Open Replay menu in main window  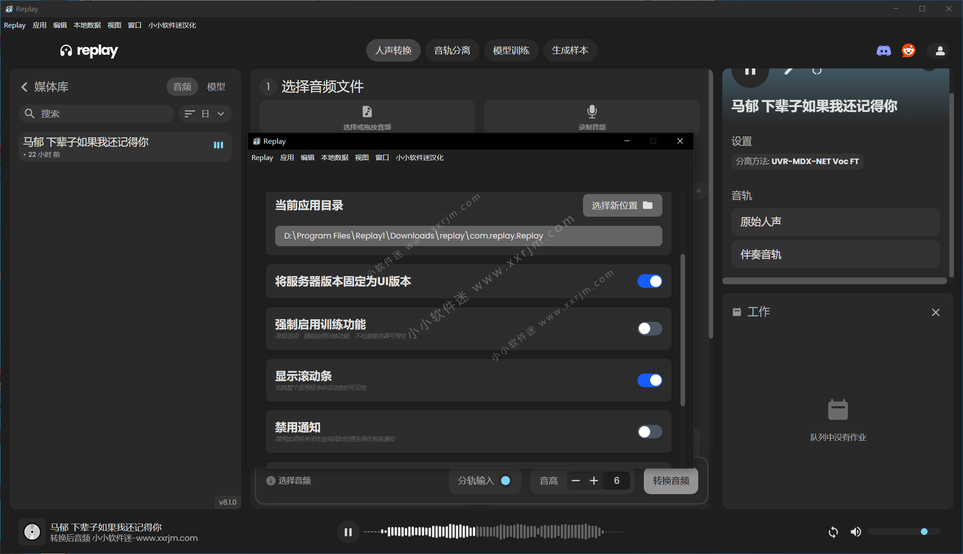[x=15, y=25]
